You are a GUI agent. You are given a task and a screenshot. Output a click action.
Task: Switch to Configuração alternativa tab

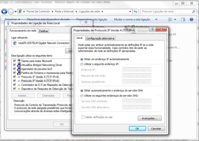click(100, 38)
